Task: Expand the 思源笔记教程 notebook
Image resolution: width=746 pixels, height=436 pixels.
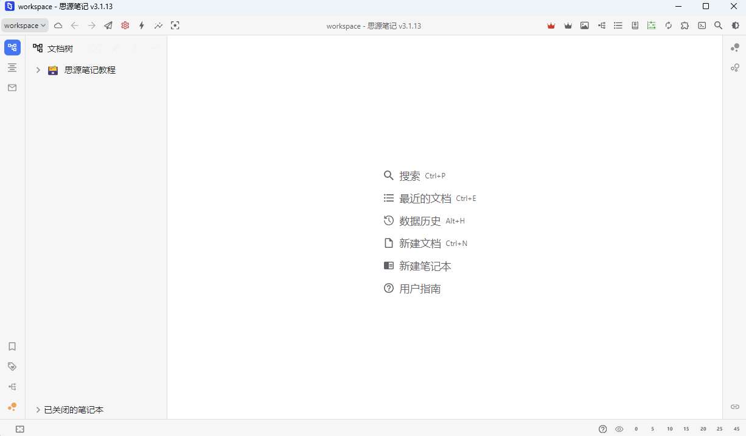Action: pos(38,70)
